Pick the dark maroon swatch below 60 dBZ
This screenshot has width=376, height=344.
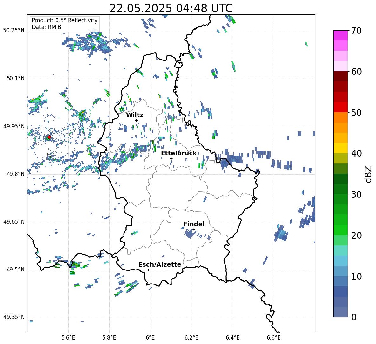pyautogui.click(x=341, y=76)
